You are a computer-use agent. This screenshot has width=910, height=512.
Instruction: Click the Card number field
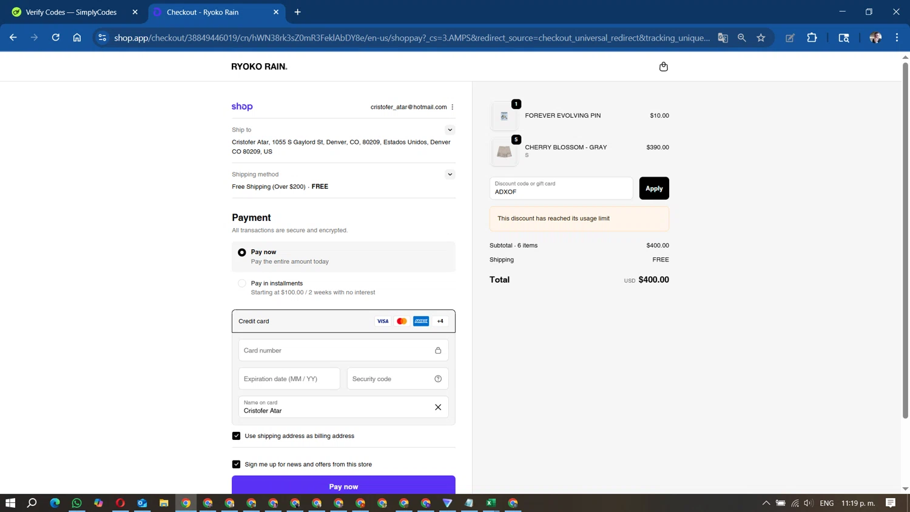coord(343,351)
